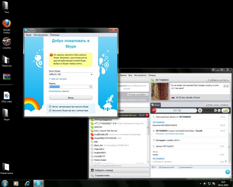The height and width of the screenshot is (187, 233).
Task: Click the 01:16 call duration bar
Action: point(177,110)
